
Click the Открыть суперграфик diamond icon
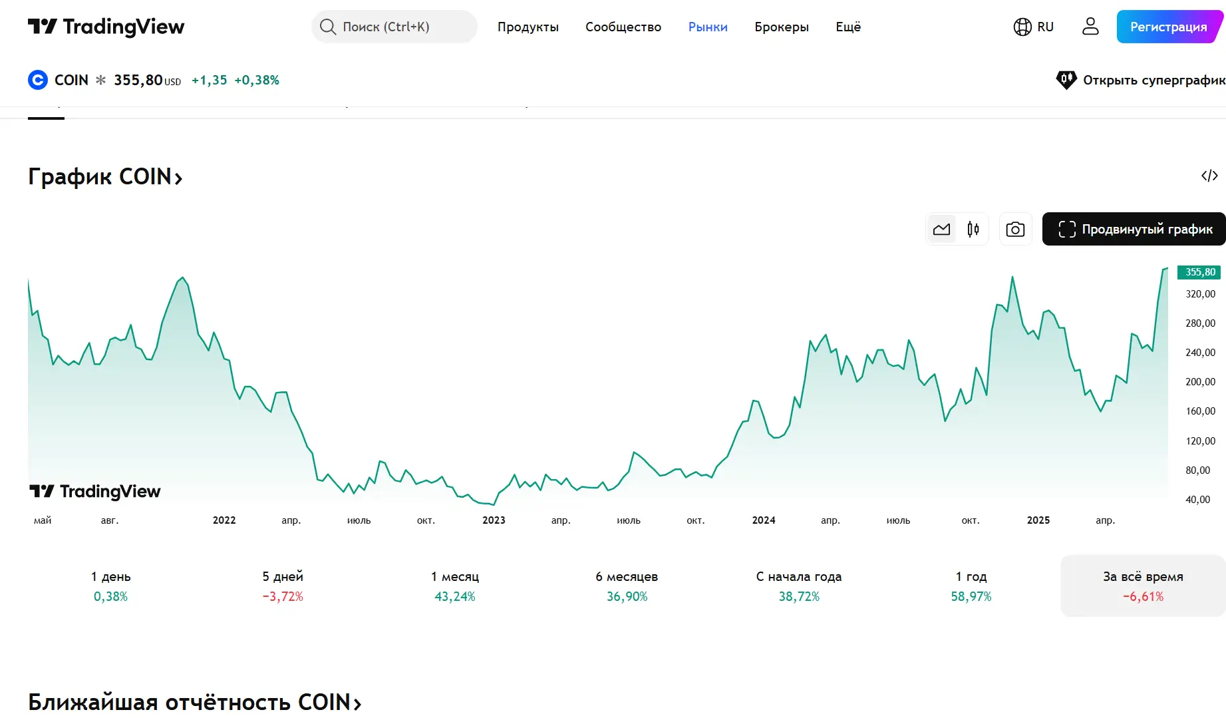tap(1066, 79)
